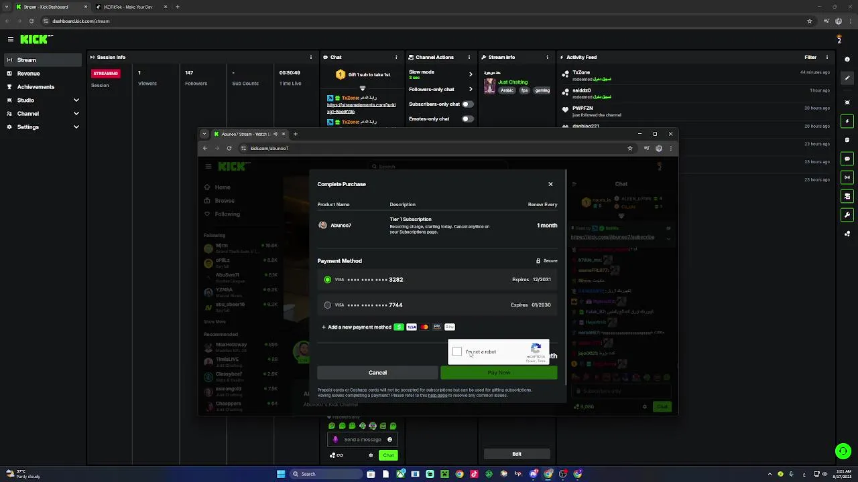Open Followers-only chat options chevron

471,89
